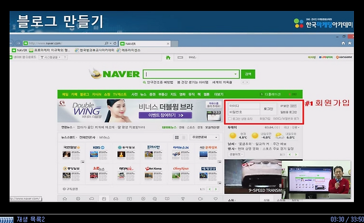Click the green home icon in Naver toolbar

click(x=168, y=57)
